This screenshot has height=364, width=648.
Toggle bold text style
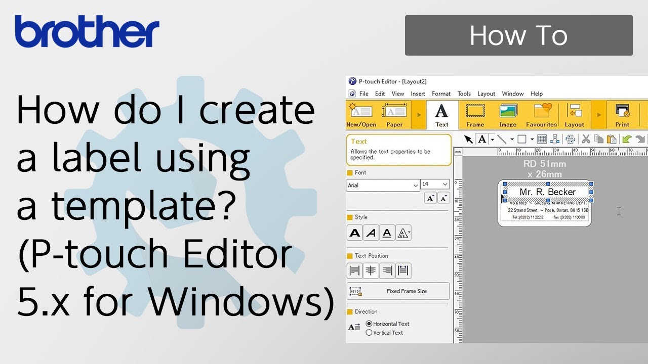355,233
